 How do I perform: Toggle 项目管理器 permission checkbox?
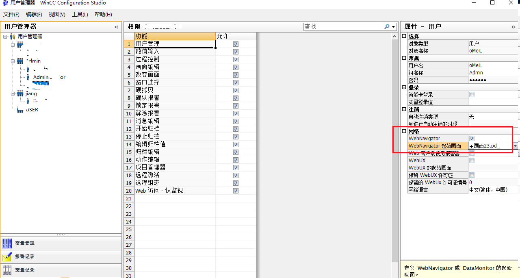pos(236,167)
